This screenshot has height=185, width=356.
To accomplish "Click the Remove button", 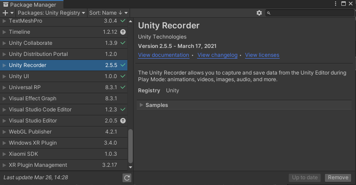I will tap(338, 177).
